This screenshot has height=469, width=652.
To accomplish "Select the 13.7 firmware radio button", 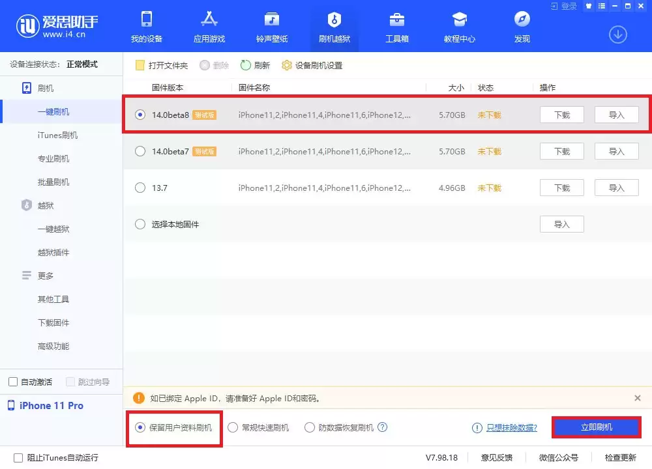I will [x=140, y=188].
